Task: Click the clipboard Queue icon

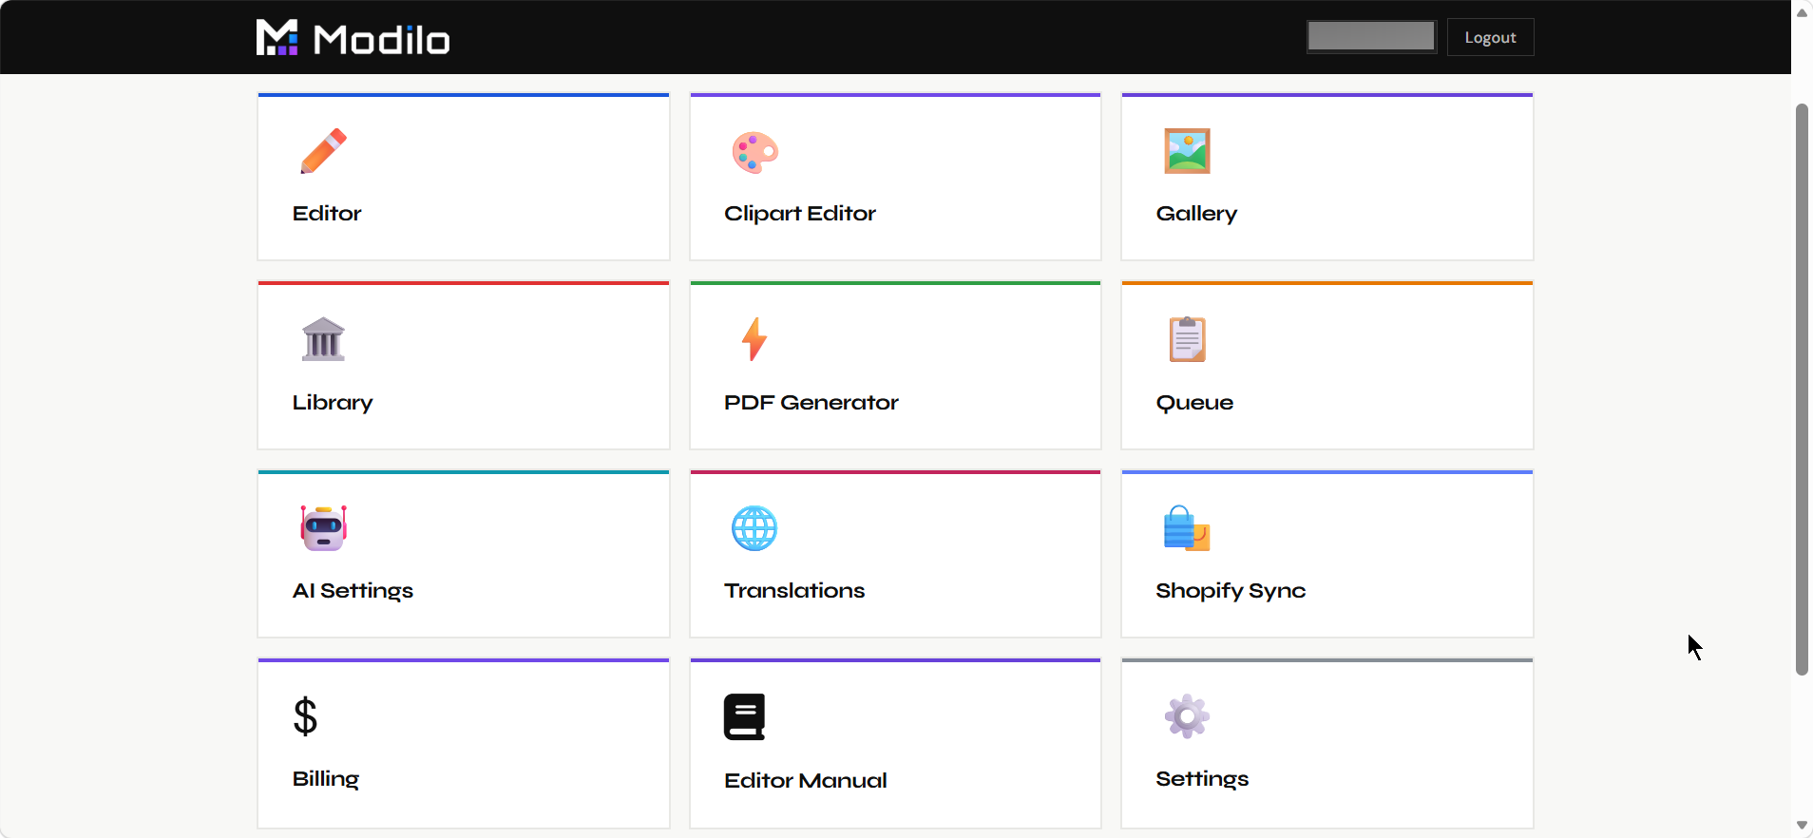Action: click(1187, 339)
